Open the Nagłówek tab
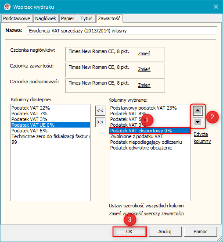Image resolution: width=223 pixels, height=242 pixels. 46,18
